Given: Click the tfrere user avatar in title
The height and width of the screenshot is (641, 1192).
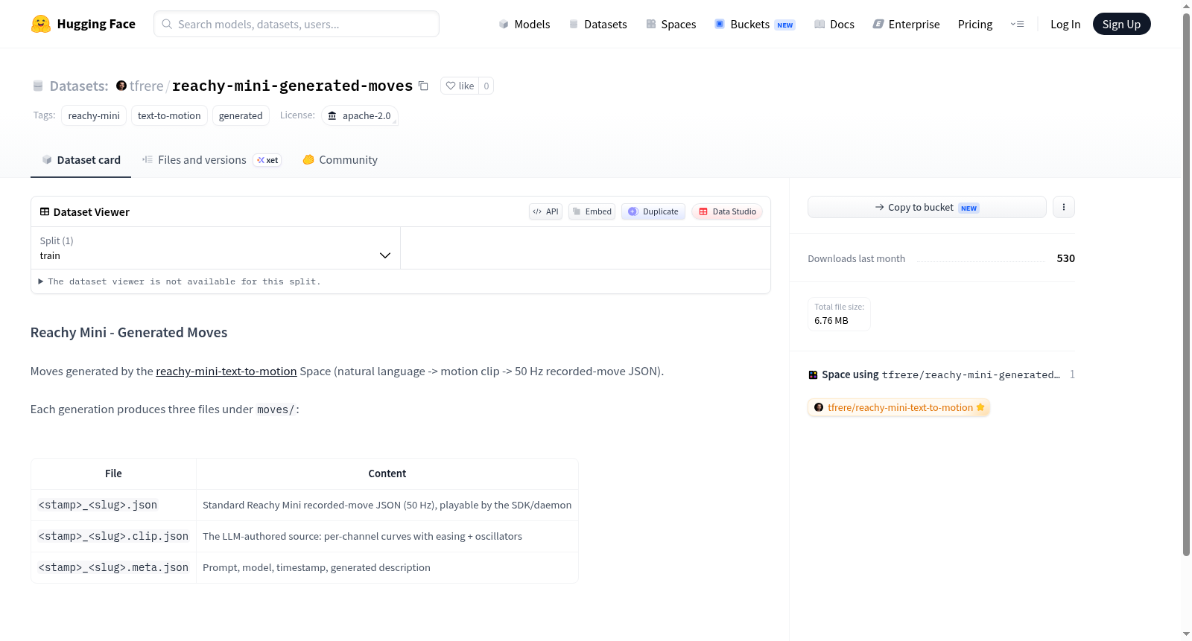Looking at the screenshot, I should [x=121, y=86].
